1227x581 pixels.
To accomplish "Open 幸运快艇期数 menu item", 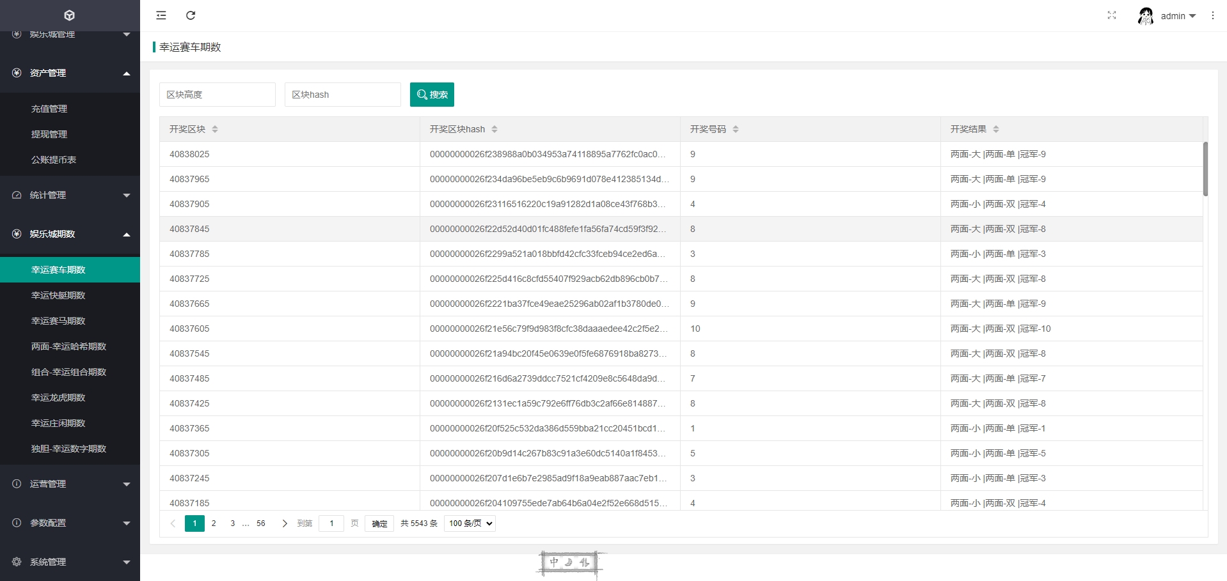I will pyautogui.click(x=58, y=295).
